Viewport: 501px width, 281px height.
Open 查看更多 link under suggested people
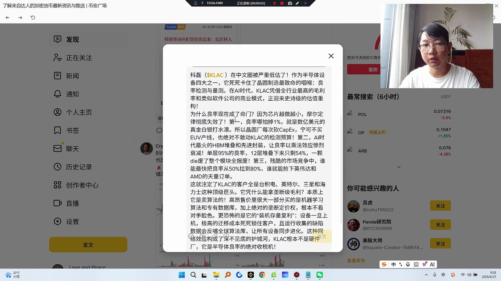(x=356, y=260)
